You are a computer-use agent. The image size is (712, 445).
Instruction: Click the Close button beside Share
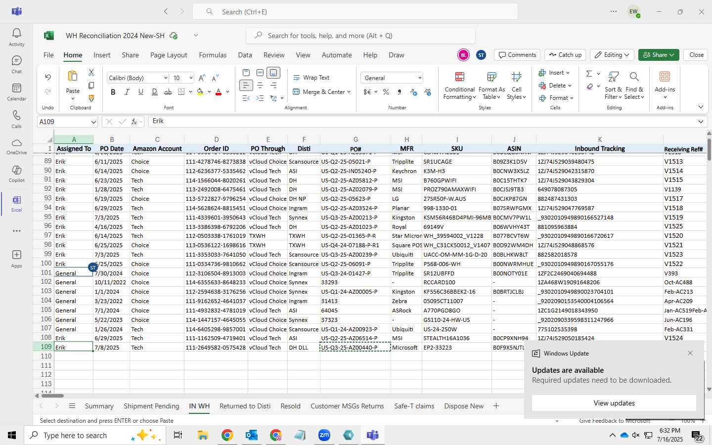click(696, 55)
